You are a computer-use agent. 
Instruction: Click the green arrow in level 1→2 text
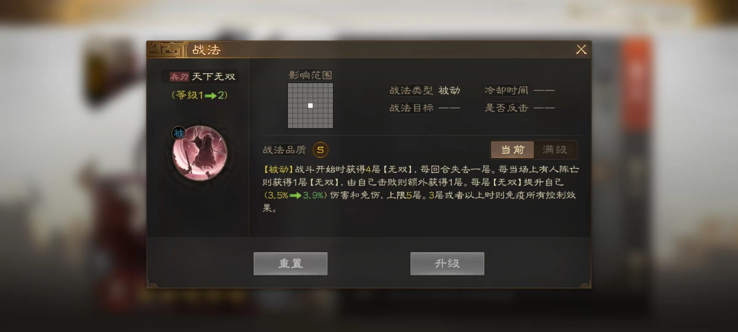(211, 96)
